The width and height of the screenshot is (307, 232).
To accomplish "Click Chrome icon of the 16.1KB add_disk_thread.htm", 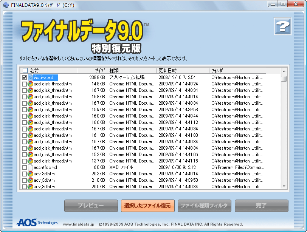I will (x=30, y=135).
